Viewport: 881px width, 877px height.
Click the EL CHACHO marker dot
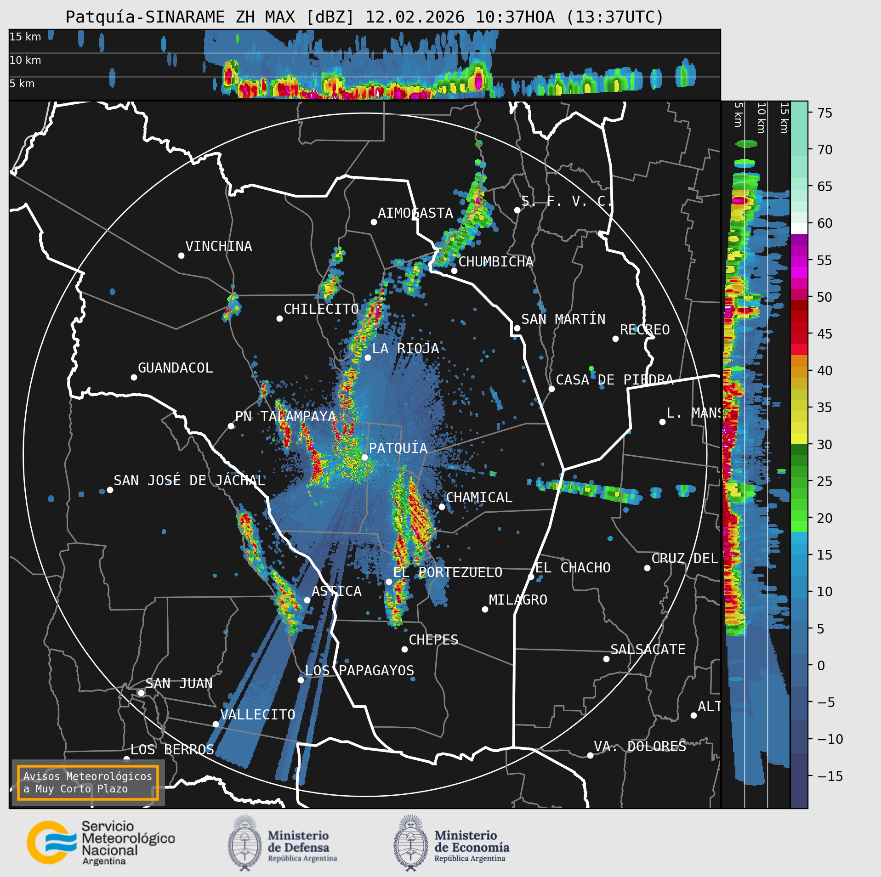(x=531, y=577)
